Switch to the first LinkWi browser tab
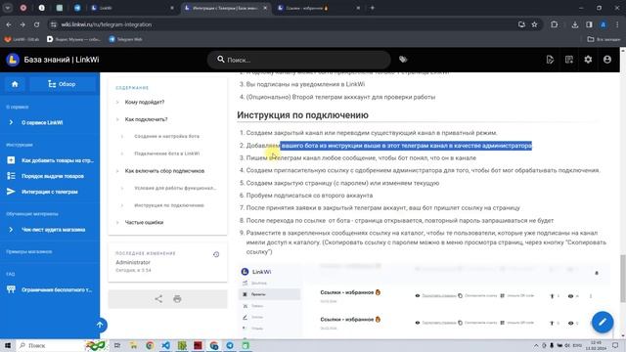626x352 pixels. pos(132,8)
